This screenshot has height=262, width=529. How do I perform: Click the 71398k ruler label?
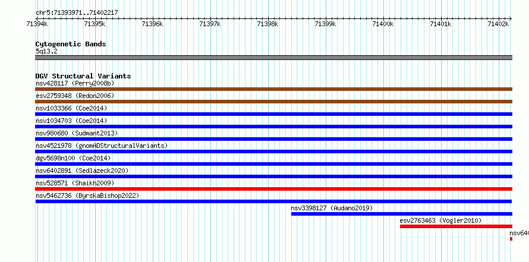[267, 24]
